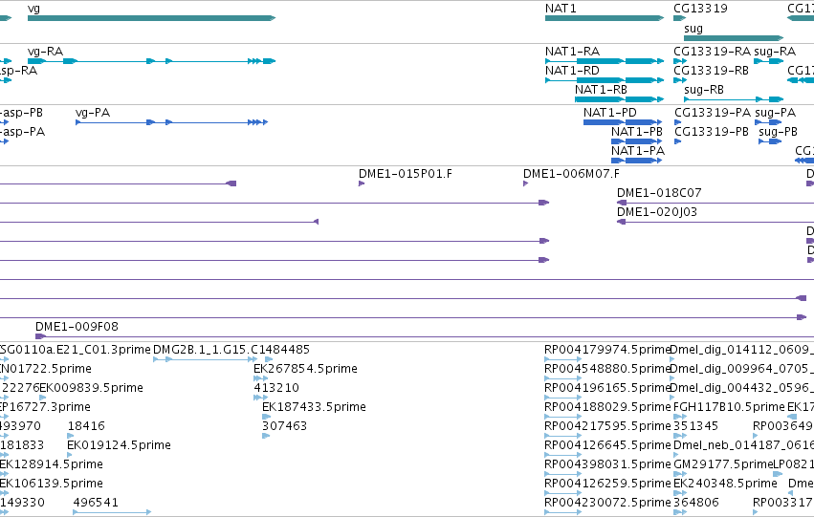Image resolution: width=814 pixels, height=517 pixels.
Task: Click the CG13319-RA transcript label
Action: pos(712,52)
